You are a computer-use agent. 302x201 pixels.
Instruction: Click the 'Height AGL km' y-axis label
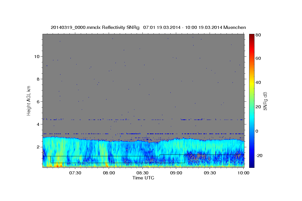coord(29,100)
